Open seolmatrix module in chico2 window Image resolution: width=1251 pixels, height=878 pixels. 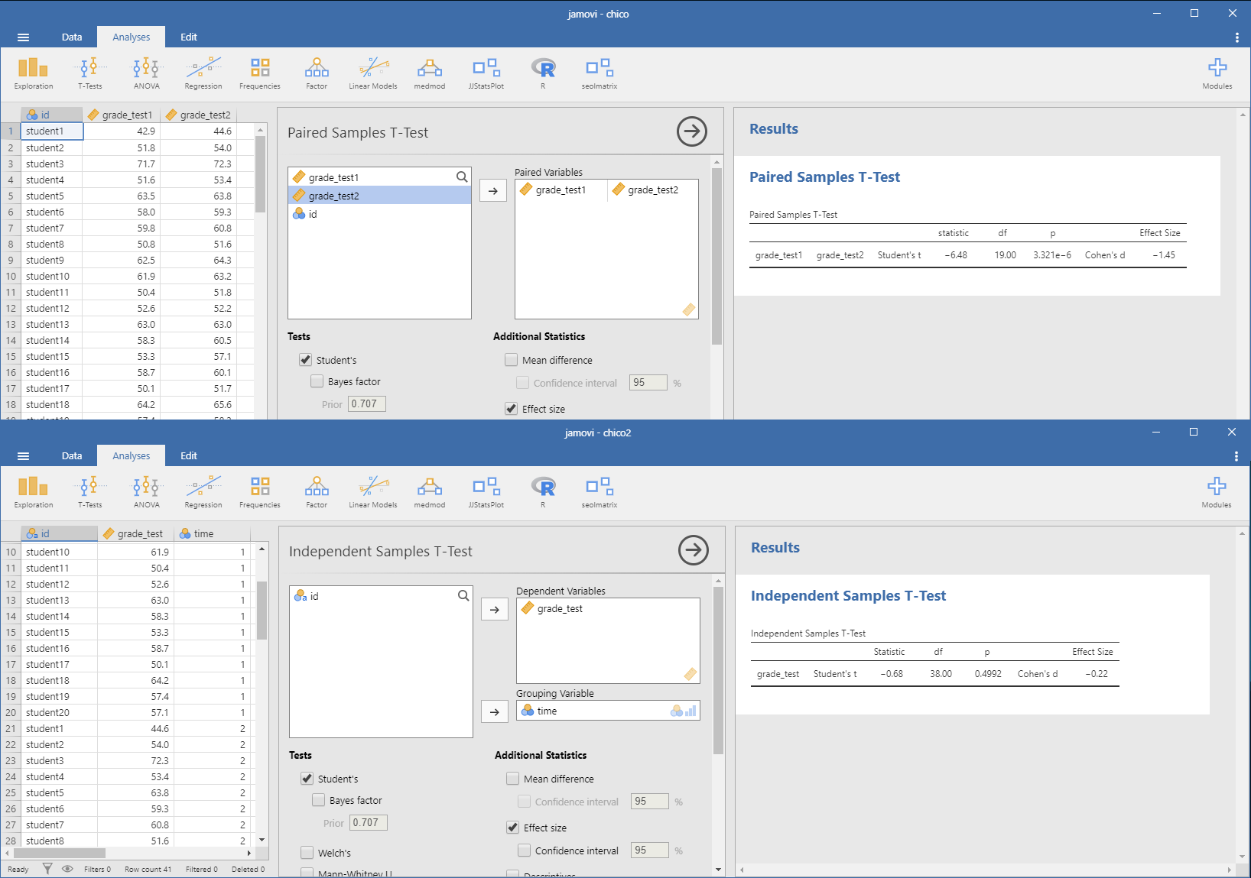(x=600, y=493)
